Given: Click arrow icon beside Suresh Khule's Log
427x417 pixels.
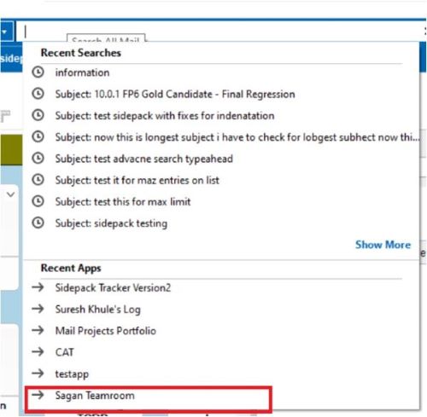Looking at the screenshot, I should pyautogui.click(x=38, y=309).
